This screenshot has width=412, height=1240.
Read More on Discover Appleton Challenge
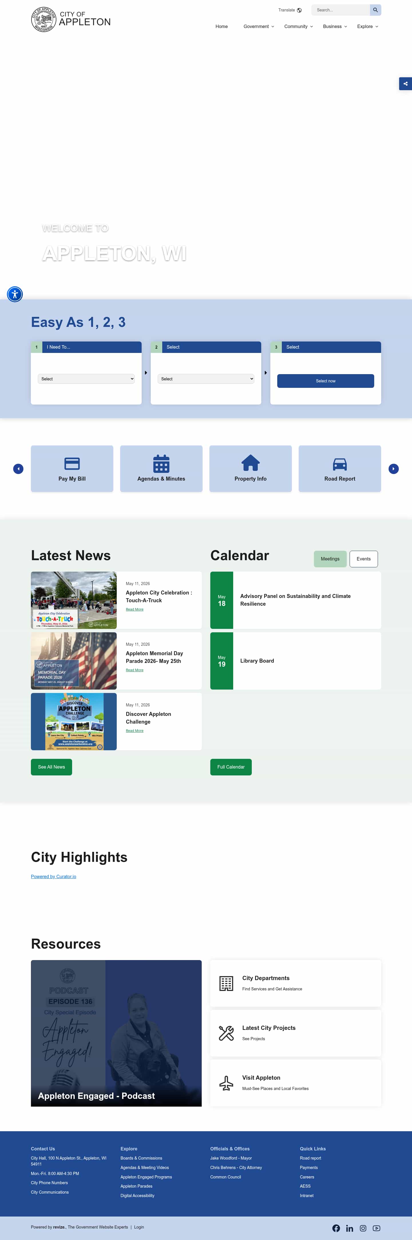pyautogui.click(x=135, y=731)
